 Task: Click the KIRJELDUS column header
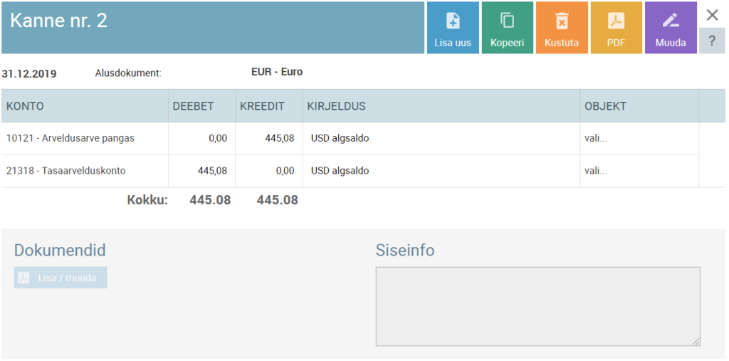pos(336,106)
